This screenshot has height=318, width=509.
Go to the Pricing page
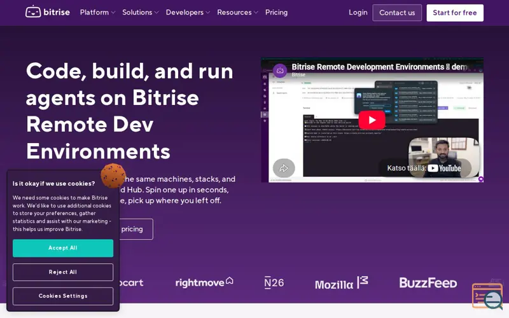276,12
